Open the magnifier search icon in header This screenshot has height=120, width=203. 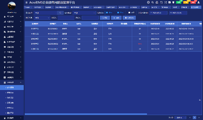tap(153, 2)
